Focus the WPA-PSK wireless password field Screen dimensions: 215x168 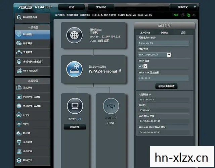point(163,78)
